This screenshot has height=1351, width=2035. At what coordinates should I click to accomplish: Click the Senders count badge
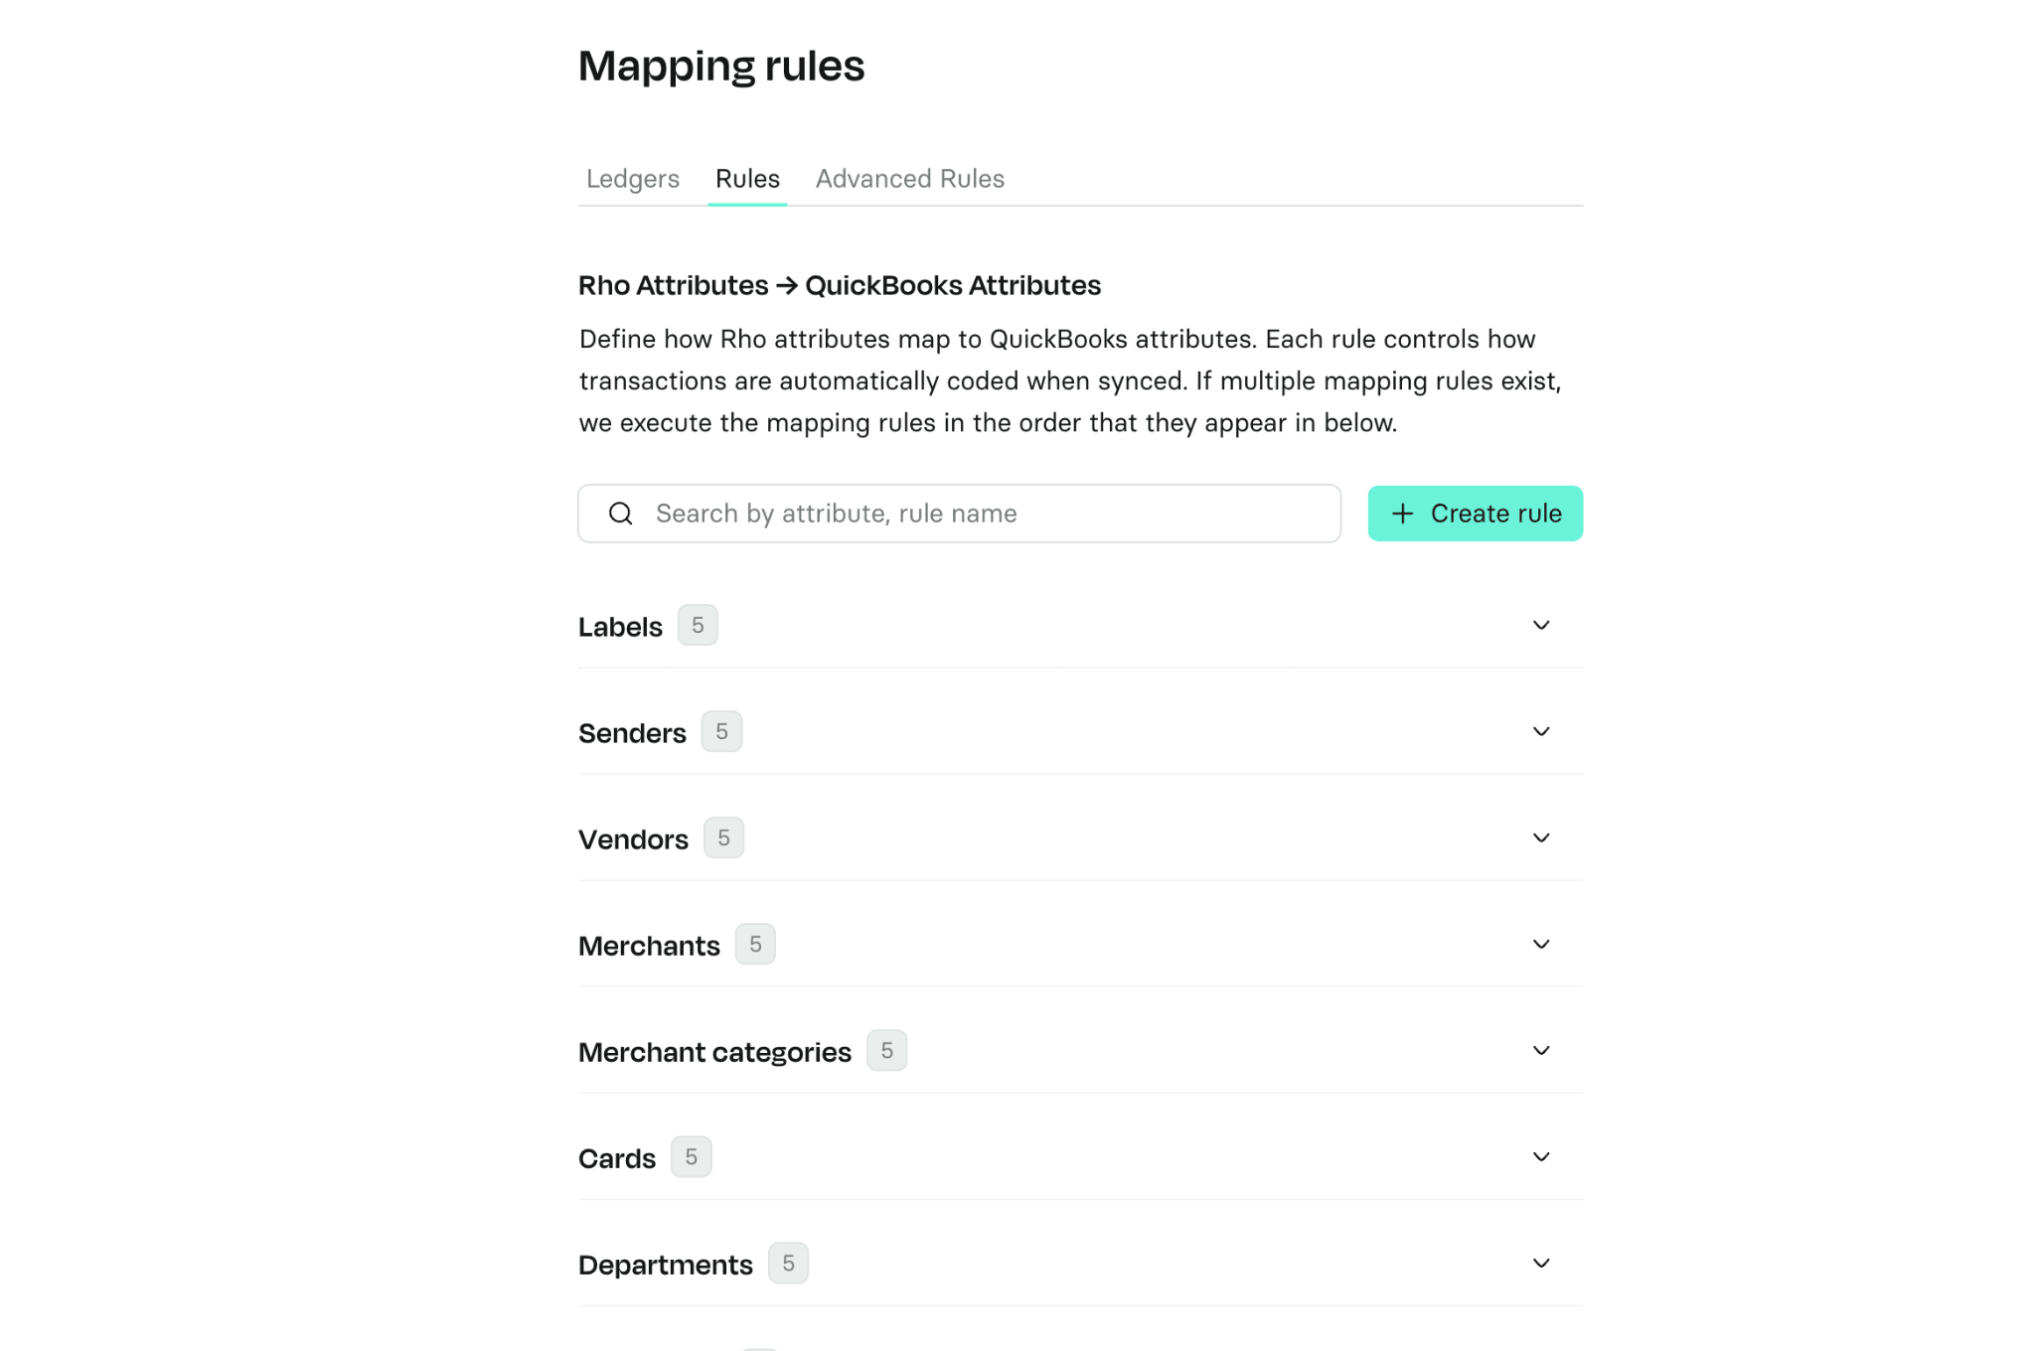[721, 732]
